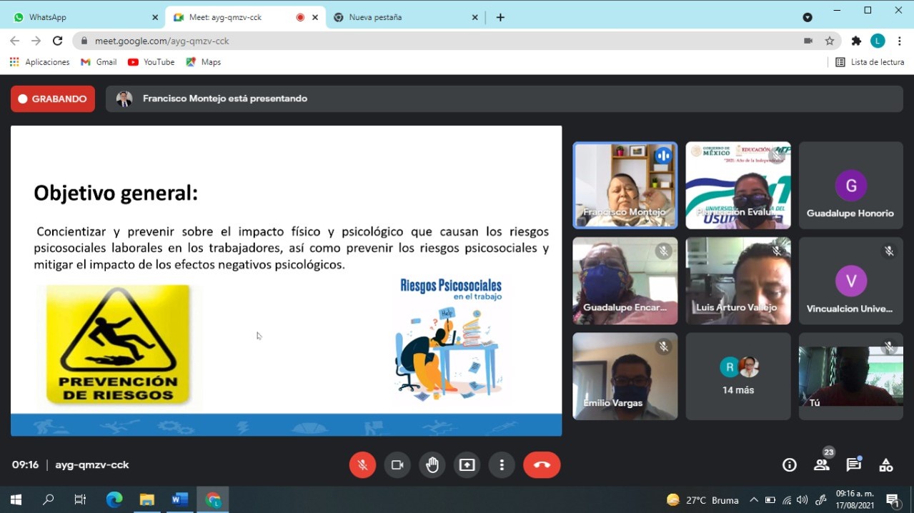Raise hand in the meeting
The image size is (914, 513).
[432, 465]
